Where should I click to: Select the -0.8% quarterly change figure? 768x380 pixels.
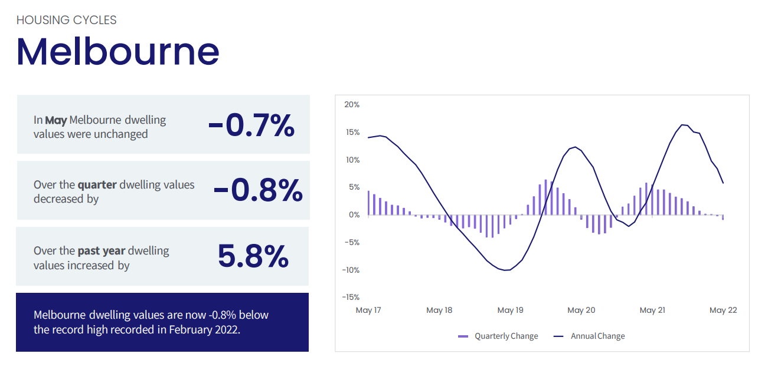[258, 190]
